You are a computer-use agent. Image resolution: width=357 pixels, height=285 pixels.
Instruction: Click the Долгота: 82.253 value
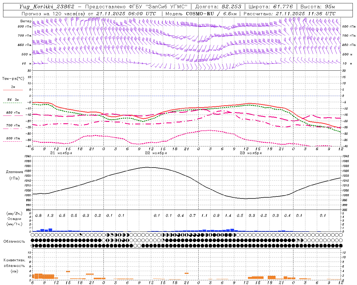click(x=218, y=7)
